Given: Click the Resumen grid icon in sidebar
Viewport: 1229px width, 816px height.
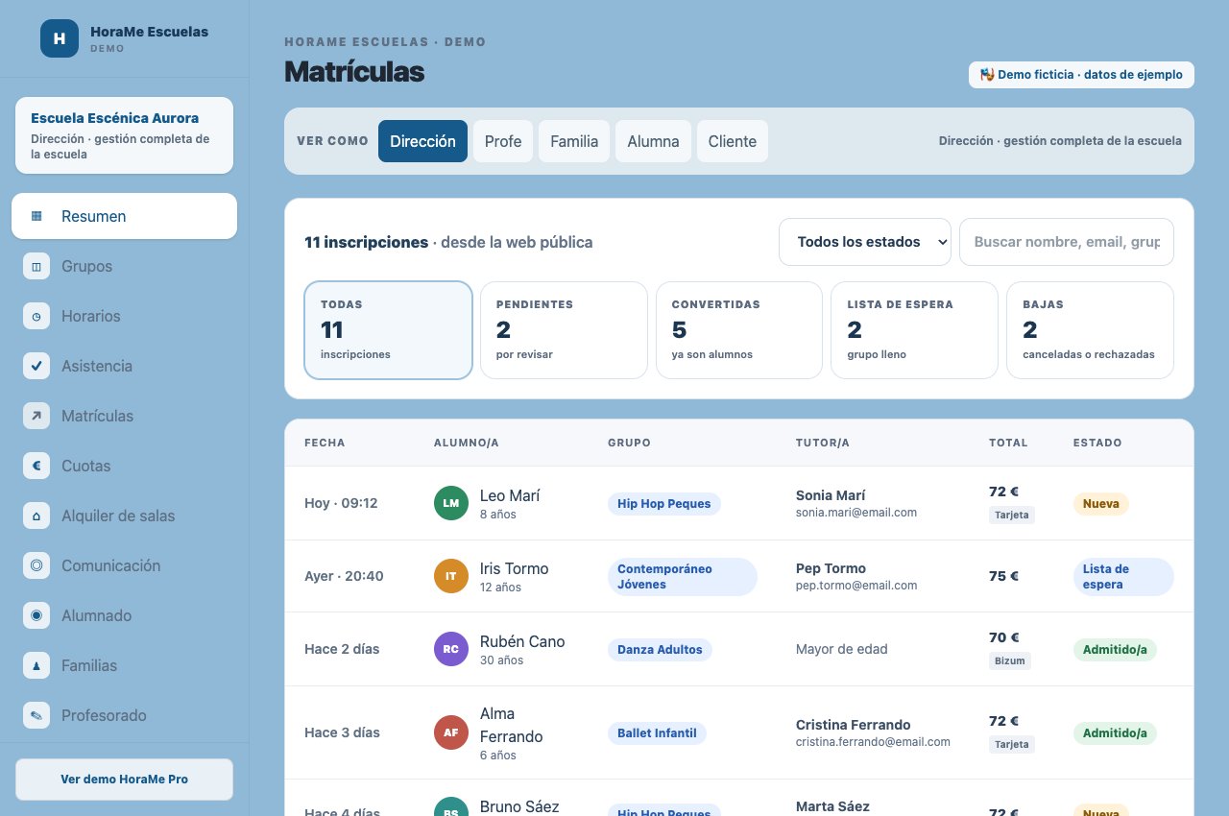Looking at the screenshot, I should 36,216.
